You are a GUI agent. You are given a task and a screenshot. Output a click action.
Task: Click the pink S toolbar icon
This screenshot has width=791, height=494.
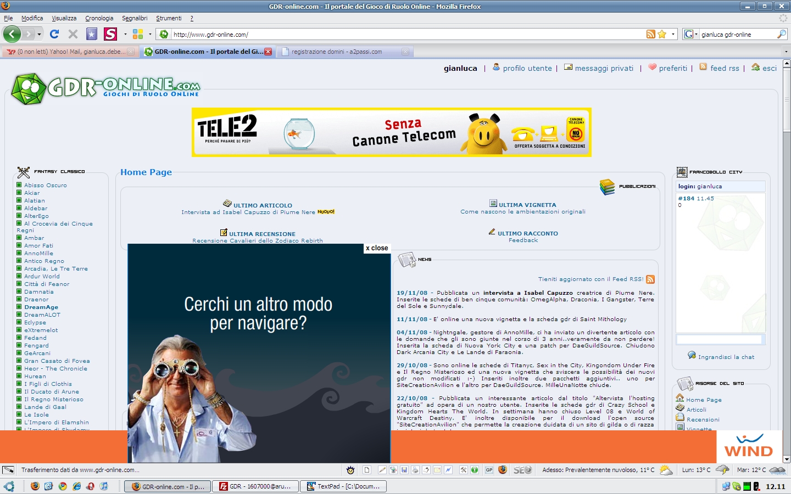(110, 34)
